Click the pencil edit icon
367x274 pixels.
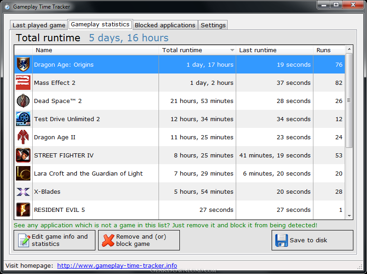[25, 240]
